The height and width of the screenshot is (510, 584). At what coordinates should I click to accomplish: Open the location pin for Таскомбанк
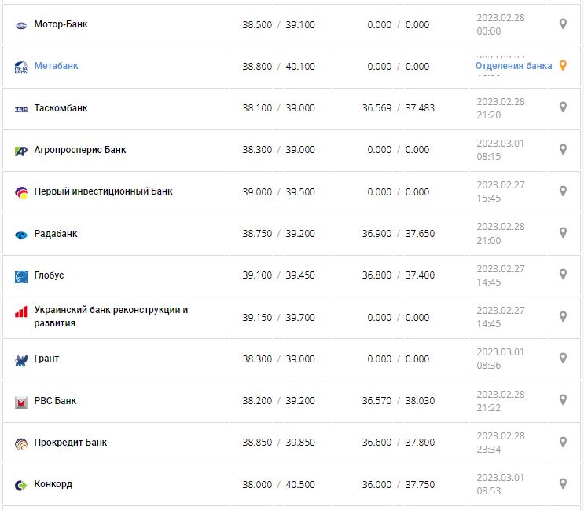tap(563, 107)
